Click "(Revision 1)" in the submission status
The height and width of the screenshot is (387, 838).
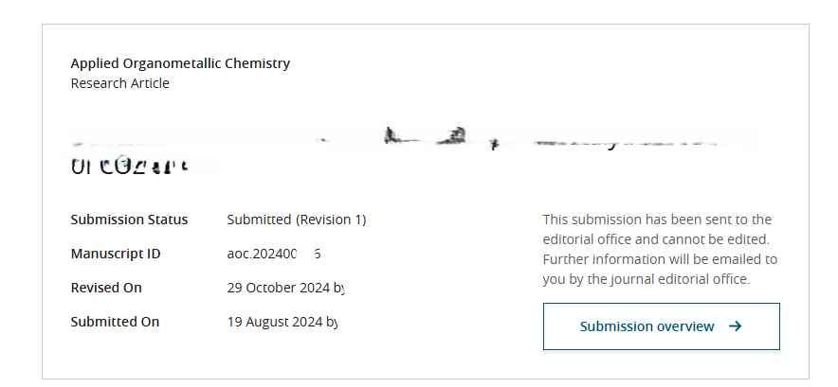(331, 220)
